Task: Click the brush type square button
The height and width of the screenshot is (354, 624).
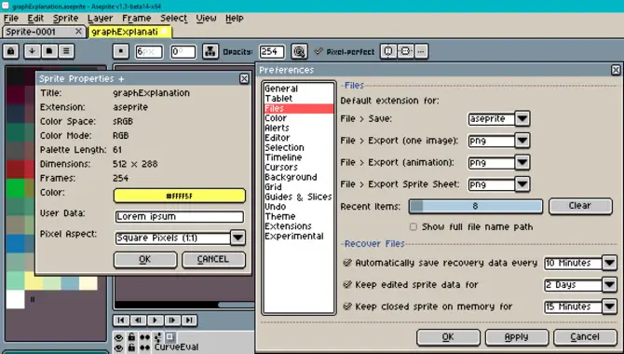Action: [120, 51]
